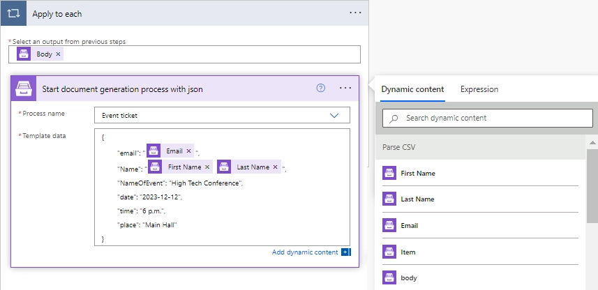Image resolution: width=598 pixels, height=290 pixels.
Task: Click the NameOfEvent line in template data
Action: (x=180, y=183)
